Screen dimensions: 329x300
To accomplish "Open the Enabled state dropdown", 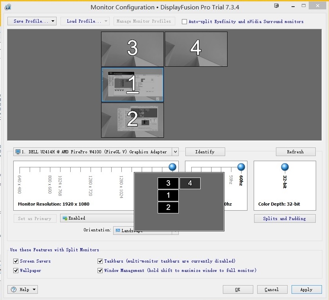I will click(x=98, y=218).
